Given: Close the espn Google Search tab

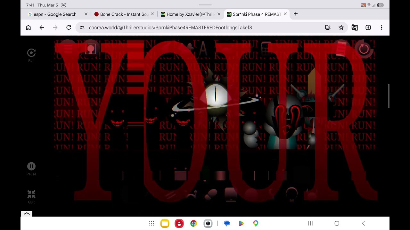Looking at the screenshot, I should click(86, 14).
